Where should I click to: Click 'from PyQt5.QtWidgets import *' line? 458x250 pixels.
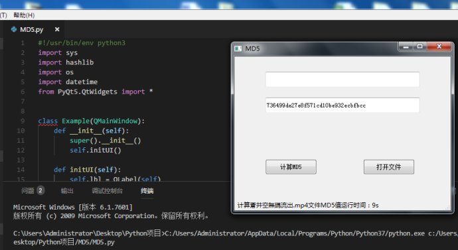point(96,92)
